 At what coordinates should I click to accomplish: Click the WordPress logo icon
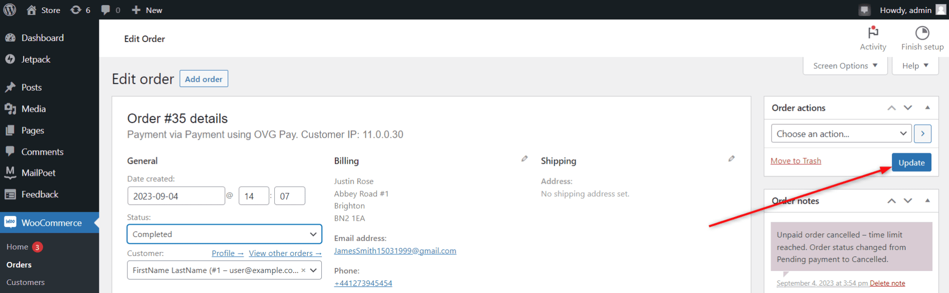click(x=10, y=10)
